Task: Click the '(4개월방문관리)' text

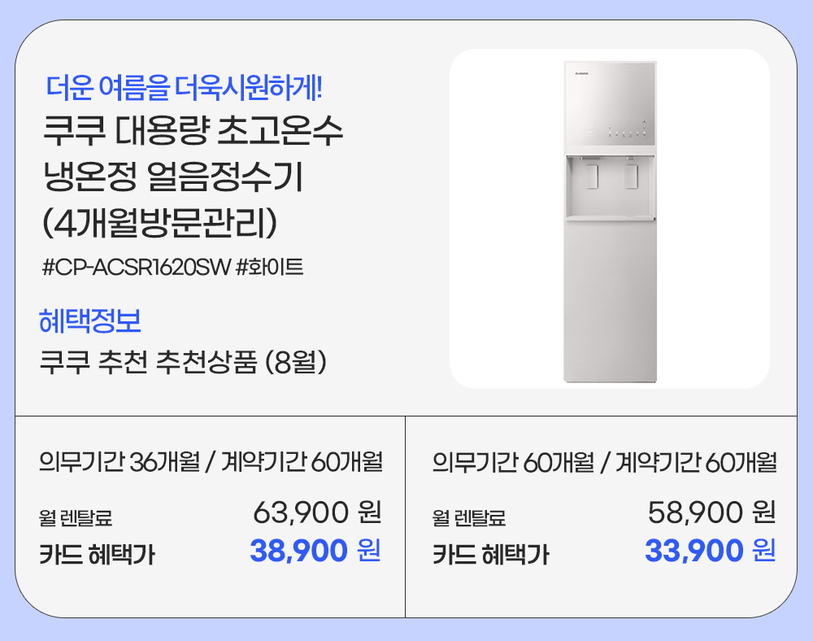Action: point(160,224)
